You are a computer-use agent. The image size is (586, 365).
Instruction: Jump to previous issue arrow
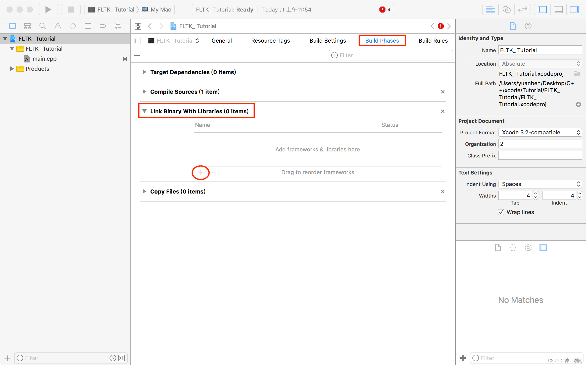tap(432, 26)
